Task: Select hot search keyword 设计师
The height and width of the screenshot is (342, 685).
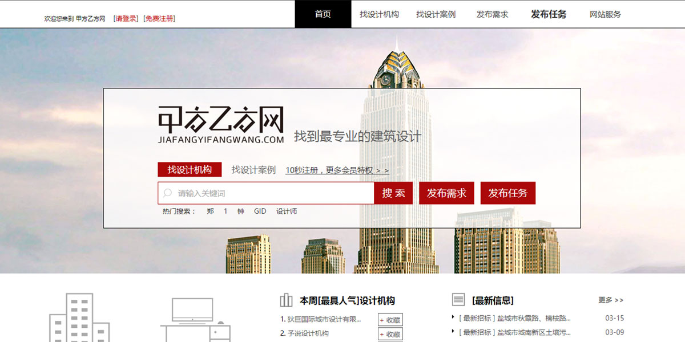Action: pyautogui.click(x=287, y=211)
